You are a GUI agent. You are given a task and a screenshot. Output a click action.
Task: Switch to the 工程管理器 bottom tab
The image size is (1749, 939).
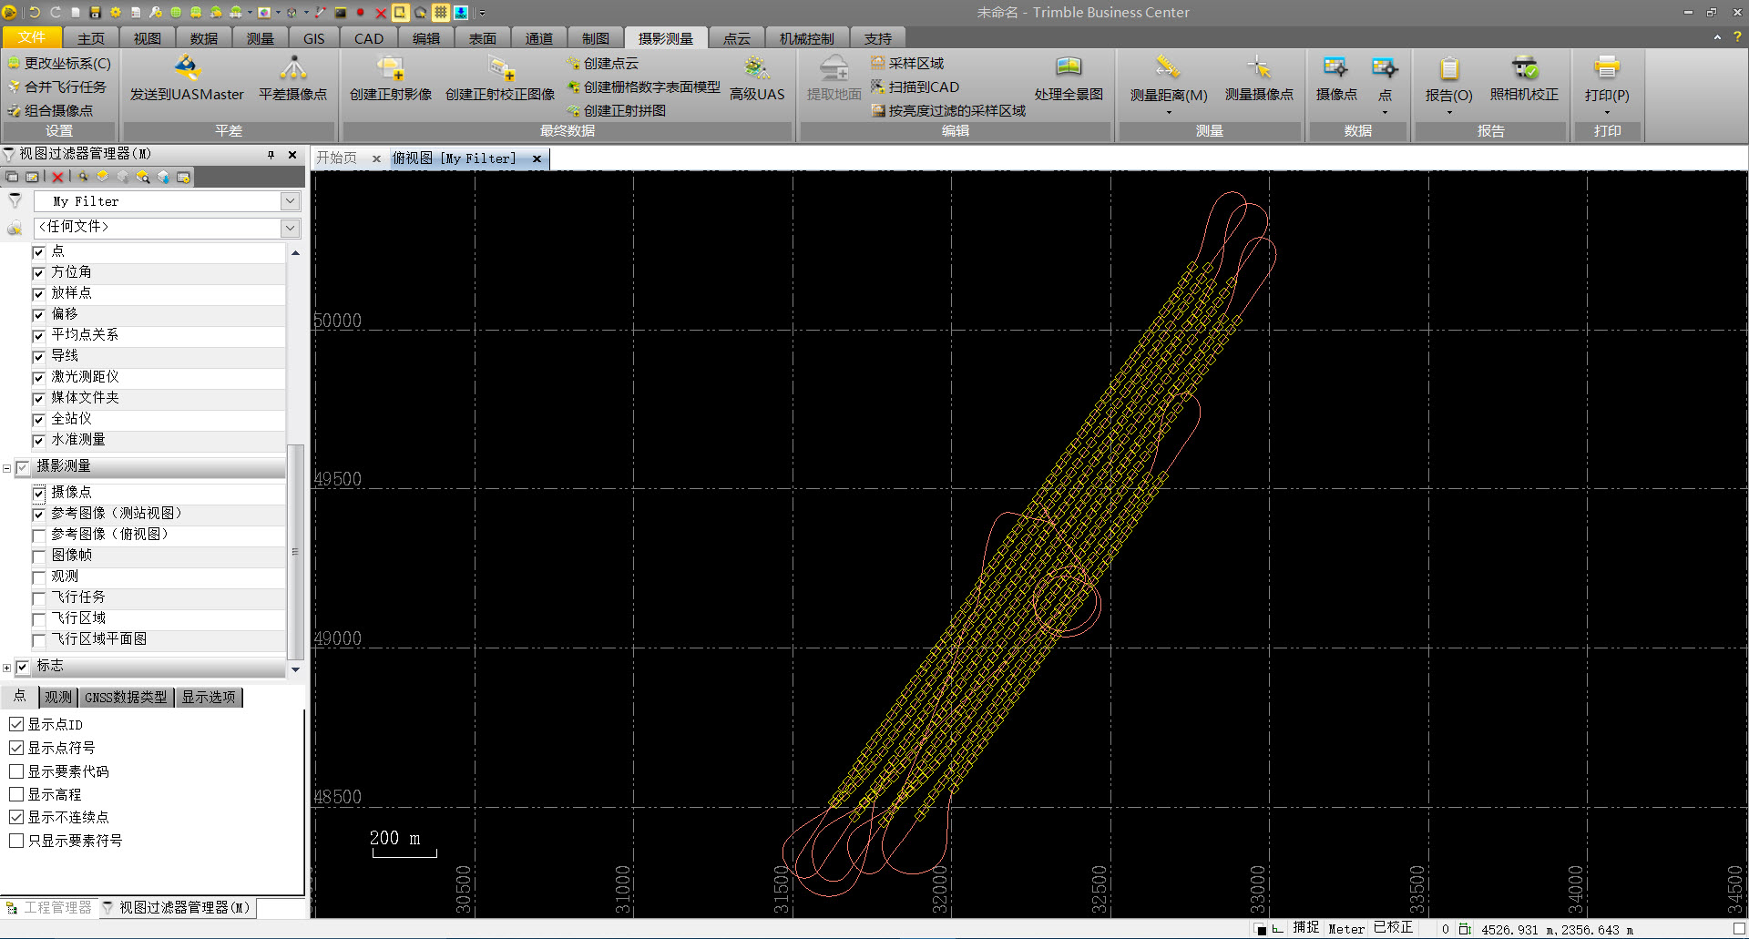[49, 907]
